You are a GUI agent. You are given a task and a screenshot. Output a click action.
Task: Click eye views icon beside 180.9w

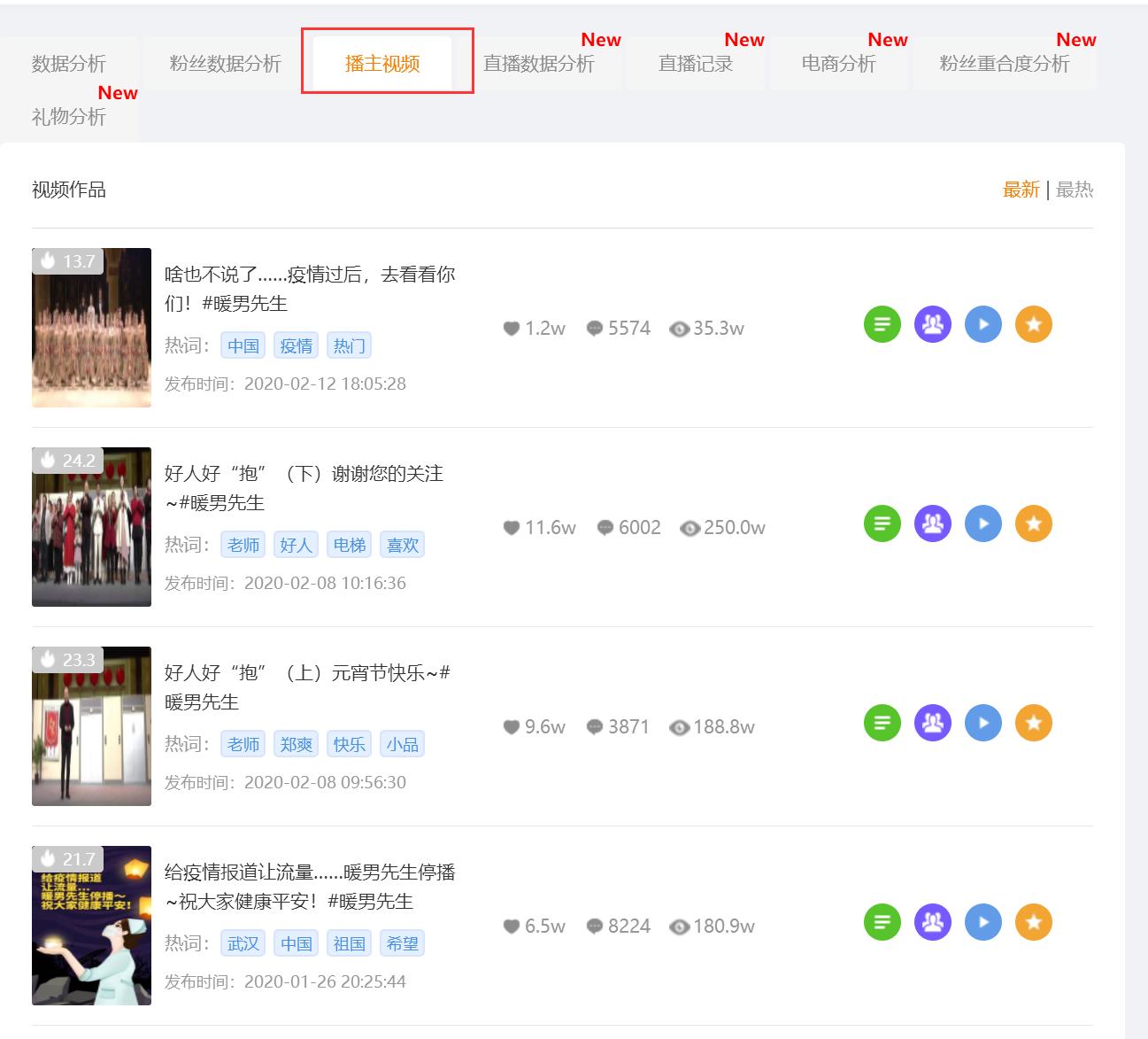point(679,927)
